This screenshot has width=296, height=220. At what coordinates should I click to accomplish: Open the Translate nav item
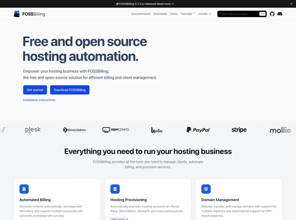pos(188,14)
